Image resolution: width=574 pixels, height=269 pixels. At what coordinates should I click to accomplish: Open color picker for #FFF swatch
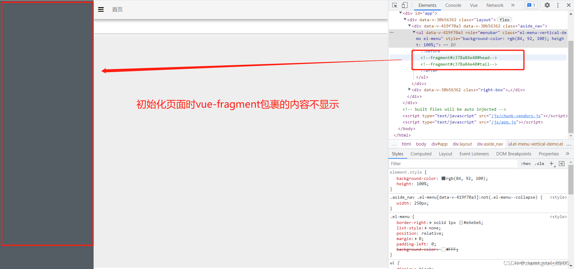click(x=444, y=249)
